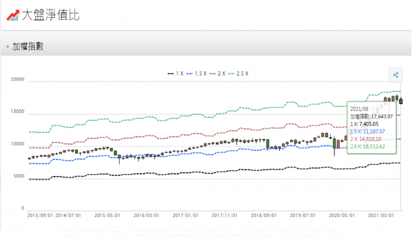Click tooltip 2.5 X value 18,512.62
This screenshot has height=236, width=413.
(x=374, y=147)
